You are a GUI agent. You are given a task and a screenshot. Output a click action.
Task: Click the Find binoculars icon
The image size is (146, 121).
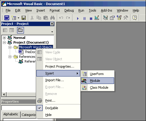(52, 18)
